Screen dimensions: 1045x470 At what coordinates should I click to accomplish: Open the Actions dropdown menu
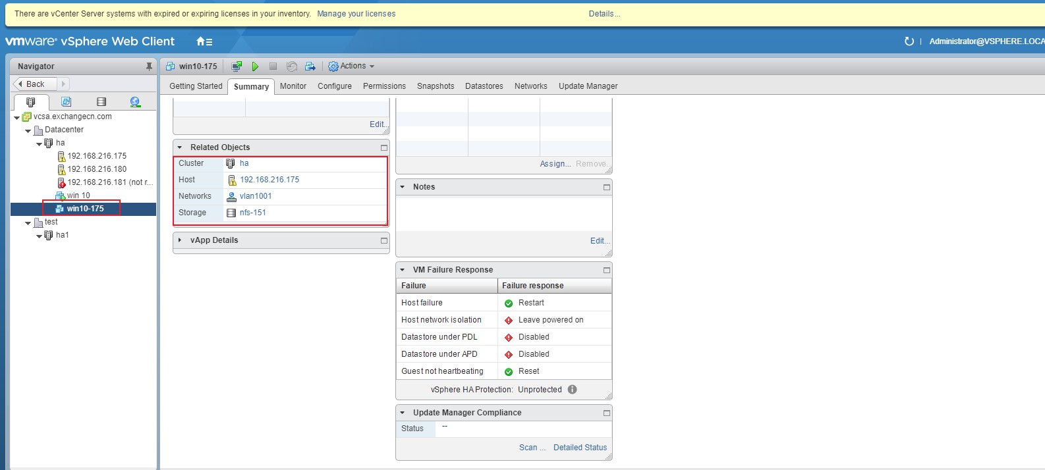pyautogui.click(x=351, y=66)
